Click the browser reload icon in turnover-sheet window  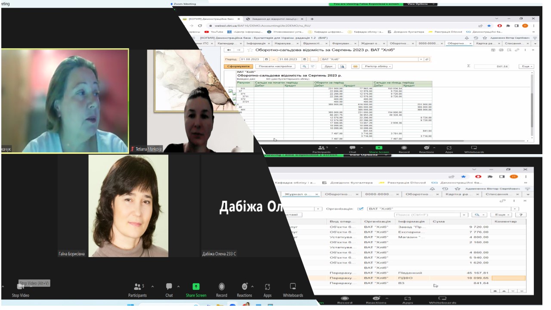[200, 25]
